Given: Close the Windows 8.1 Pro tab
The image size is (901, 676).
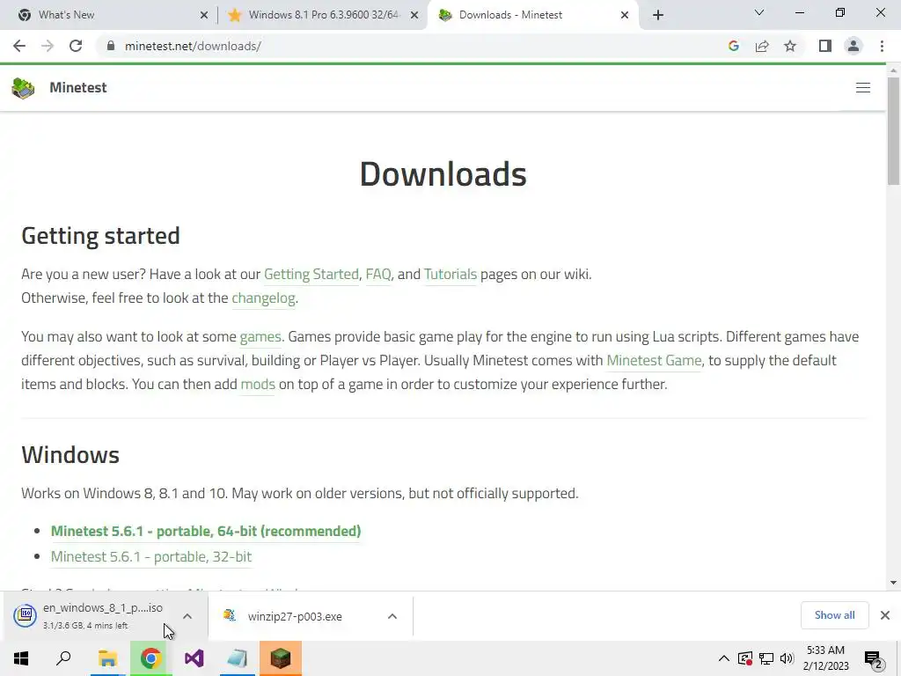Looking at the screenshot, I should pos(414,15).
